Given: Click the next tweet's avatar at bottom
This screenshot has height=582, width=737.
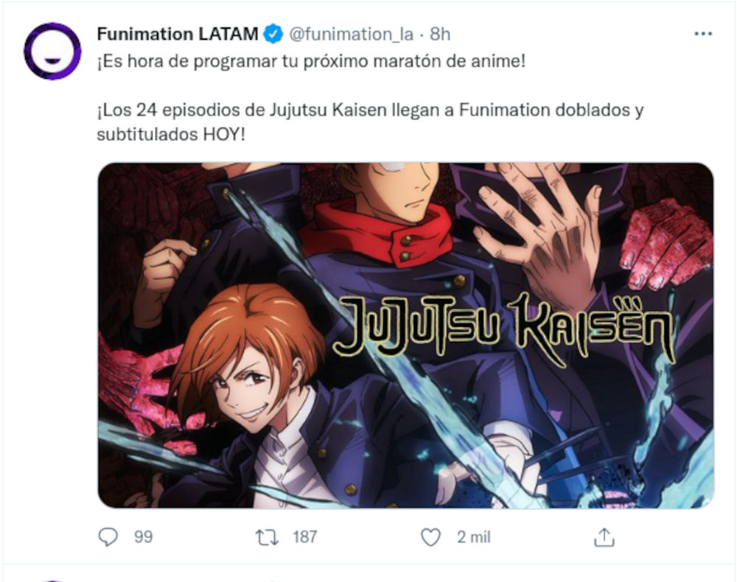Looking at the screenshot, I should (52, 580).
